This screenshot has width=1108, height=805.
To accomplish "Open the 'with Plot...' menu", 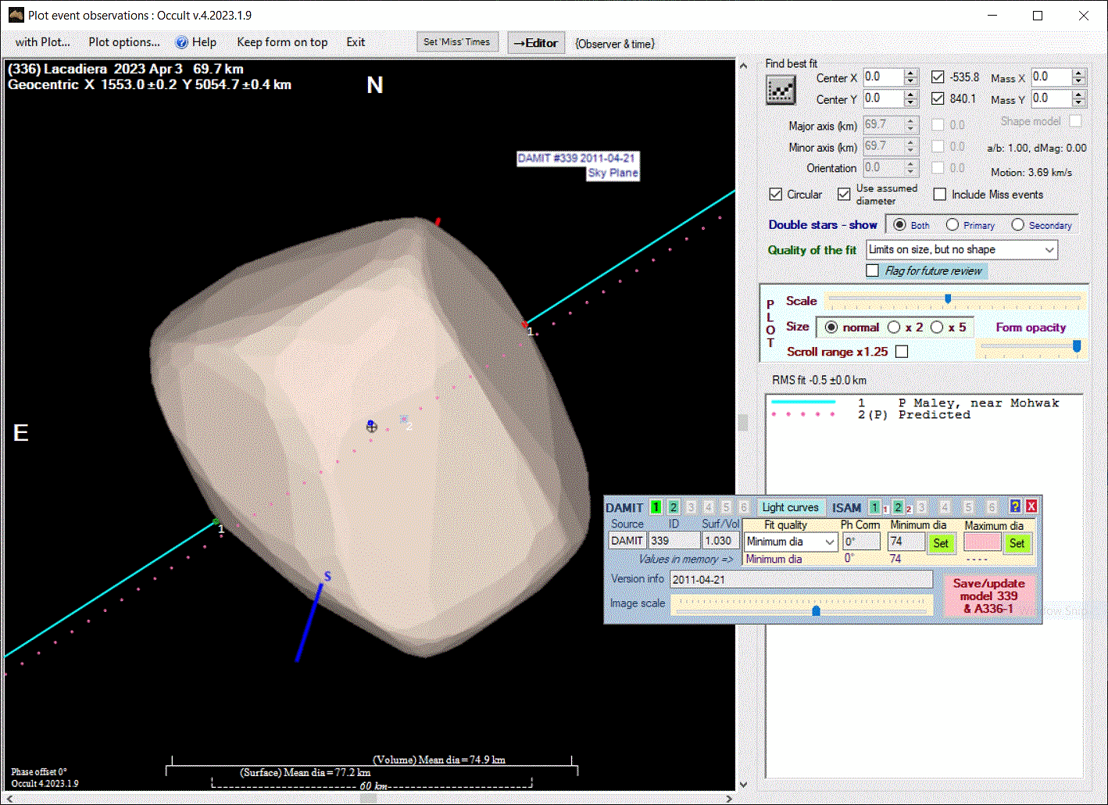I will (42, 42).
